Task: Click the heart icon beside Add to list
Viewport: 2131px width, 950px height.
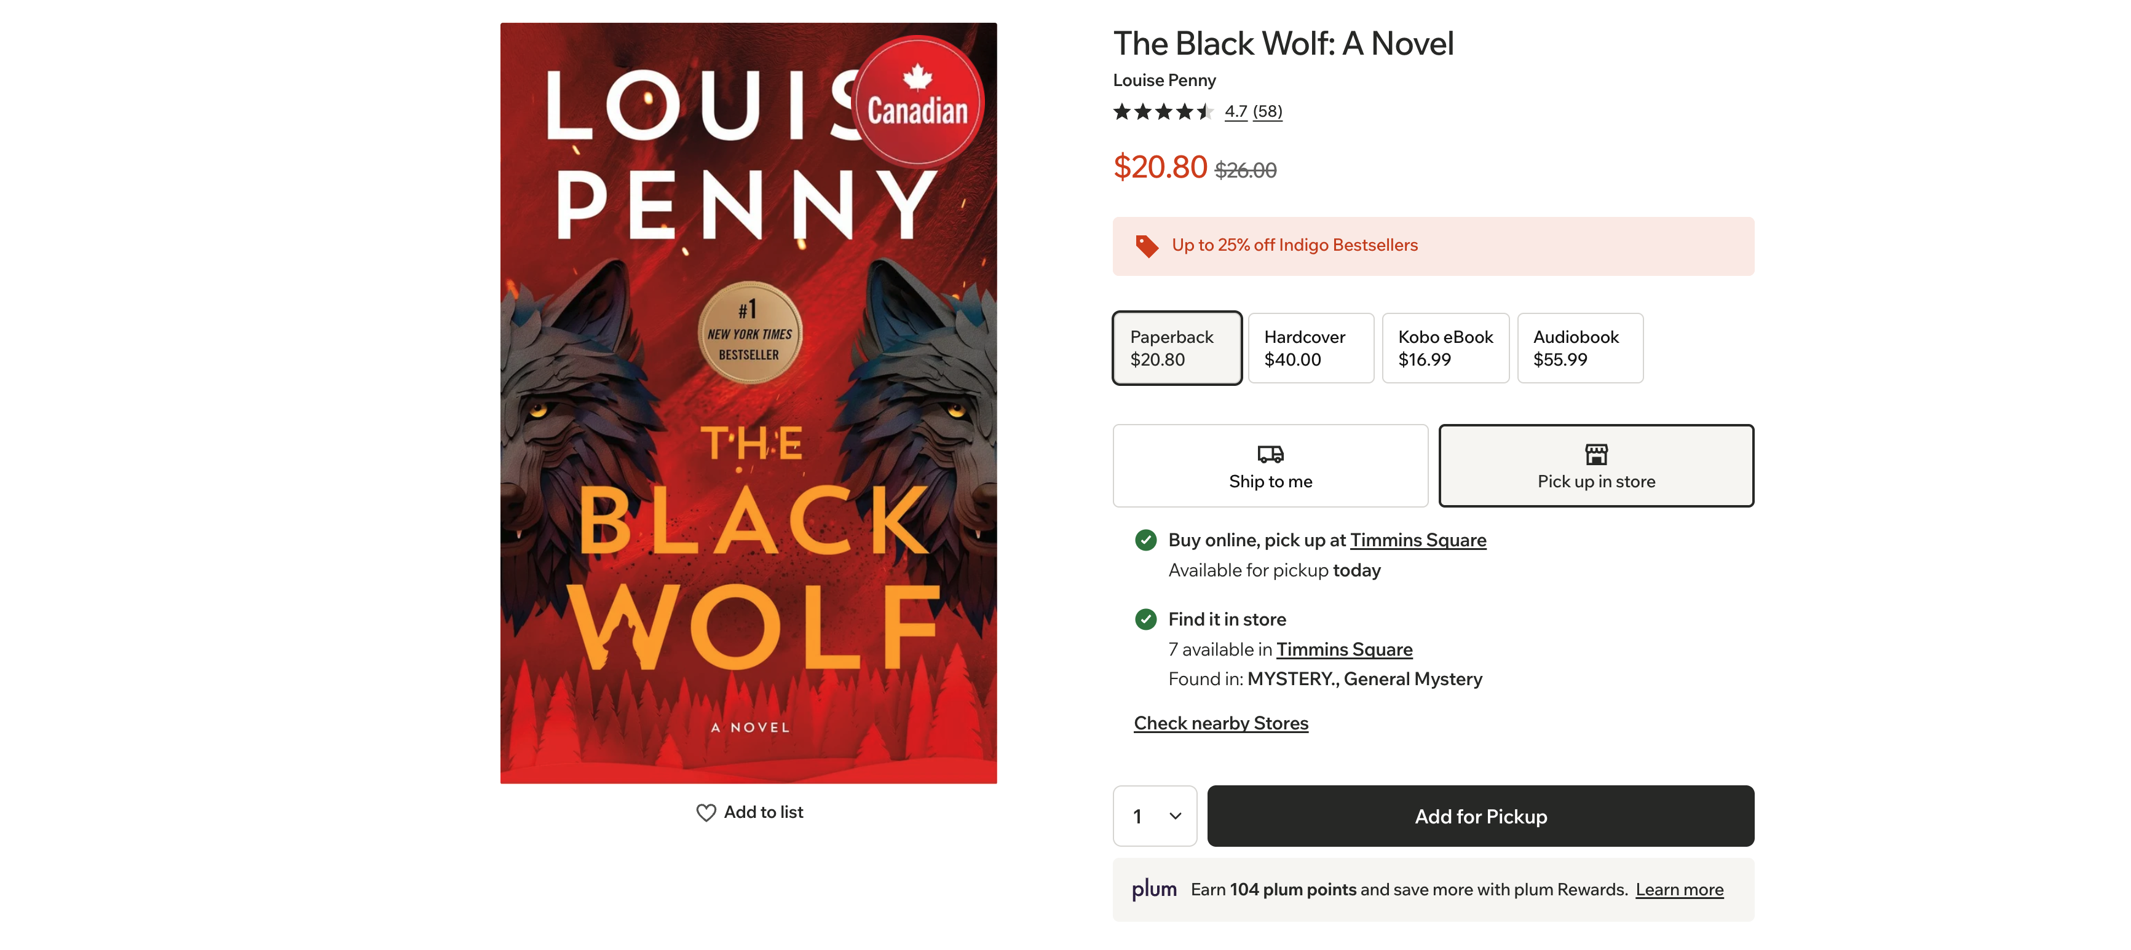Action: click(706, 813)
